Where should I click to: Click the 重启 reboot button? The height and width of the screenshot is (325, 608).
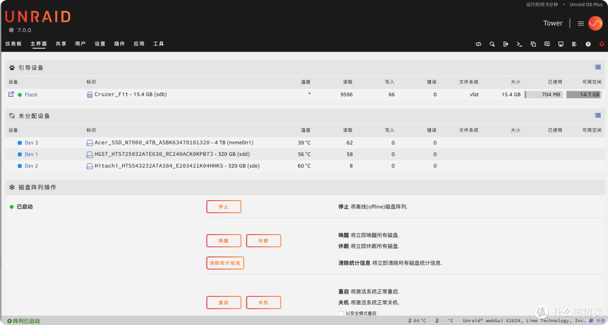[x=223, y=303]
